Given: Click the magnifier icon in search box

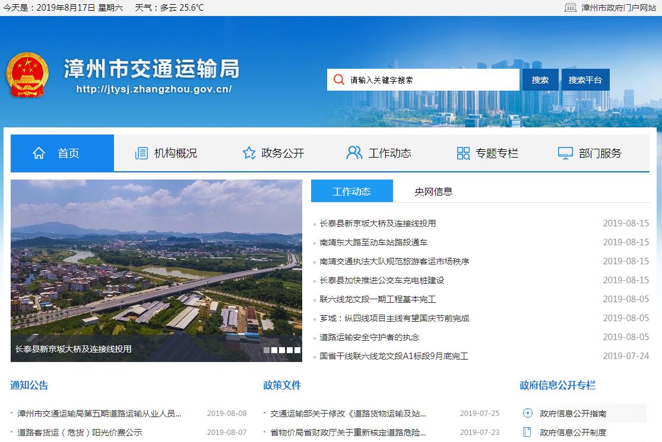Looking at the screenshot, I should tap(338, 80).
